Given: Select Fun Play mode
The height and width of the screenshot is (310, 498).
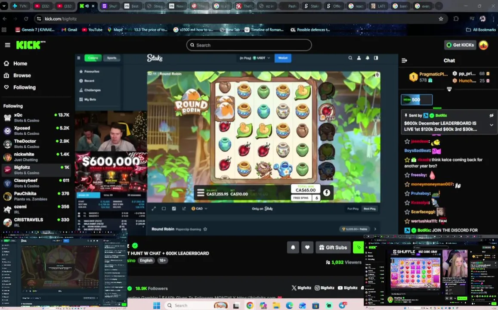Looking at the screenshot, I should click(353, 209).
